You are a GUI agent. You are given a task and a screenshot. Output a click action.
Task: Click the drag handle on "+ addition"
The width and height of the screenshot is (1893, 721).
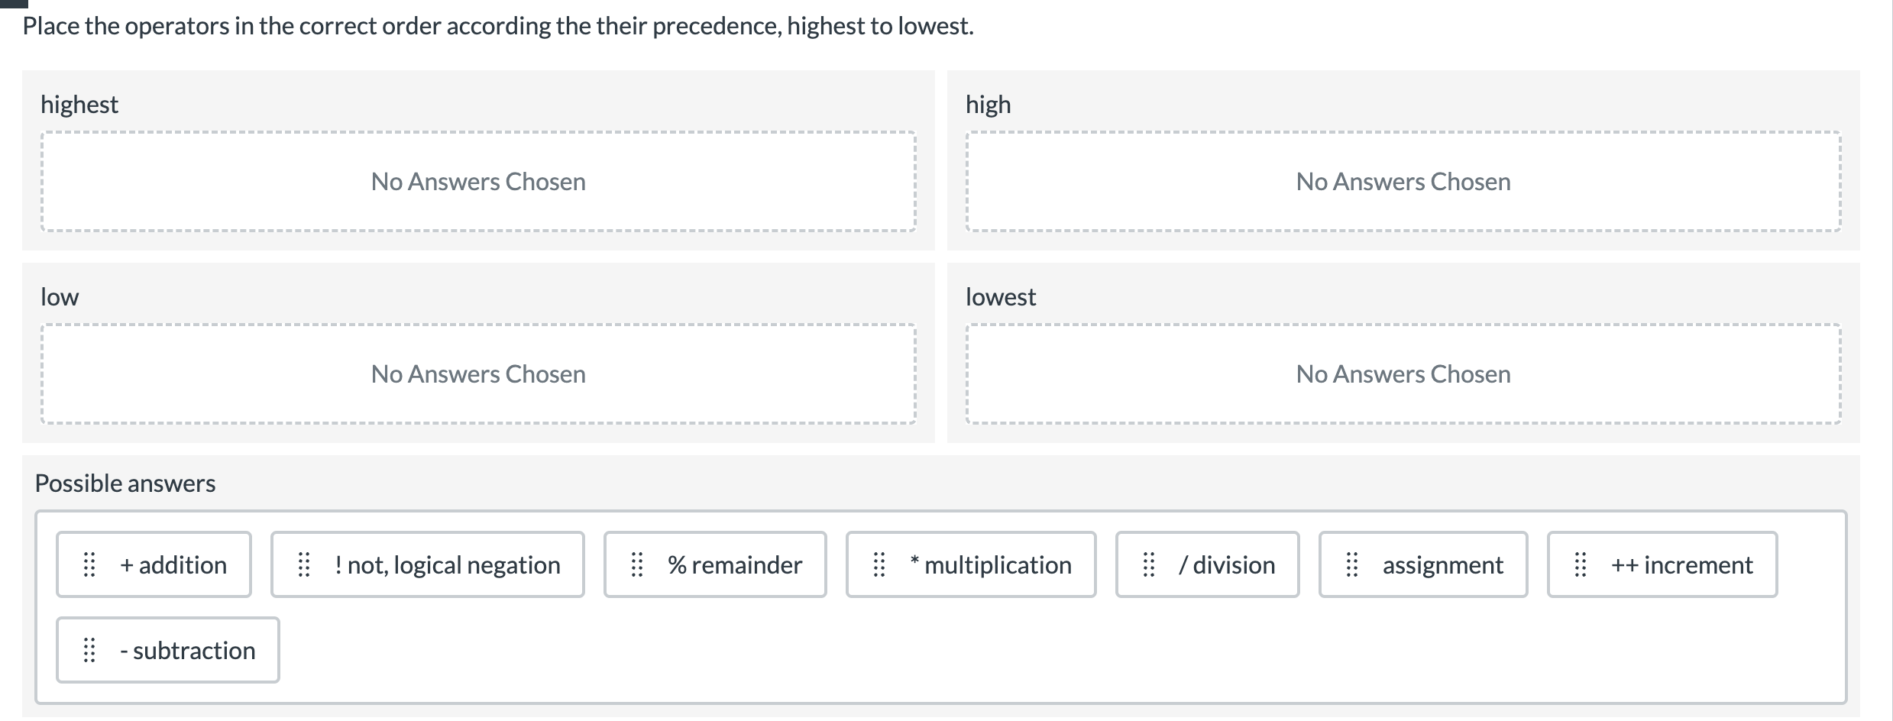[x=90, y=564]
